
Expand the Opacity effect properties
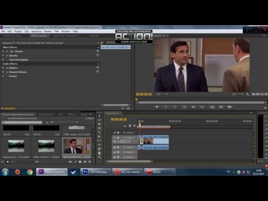tap(3, 56)
